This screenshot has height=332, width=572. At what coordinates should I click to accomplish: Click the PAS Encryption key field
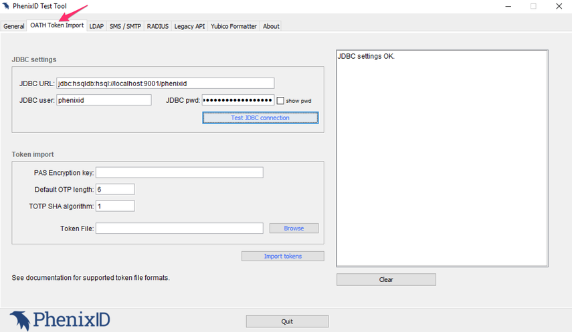(x=179, y=172)
